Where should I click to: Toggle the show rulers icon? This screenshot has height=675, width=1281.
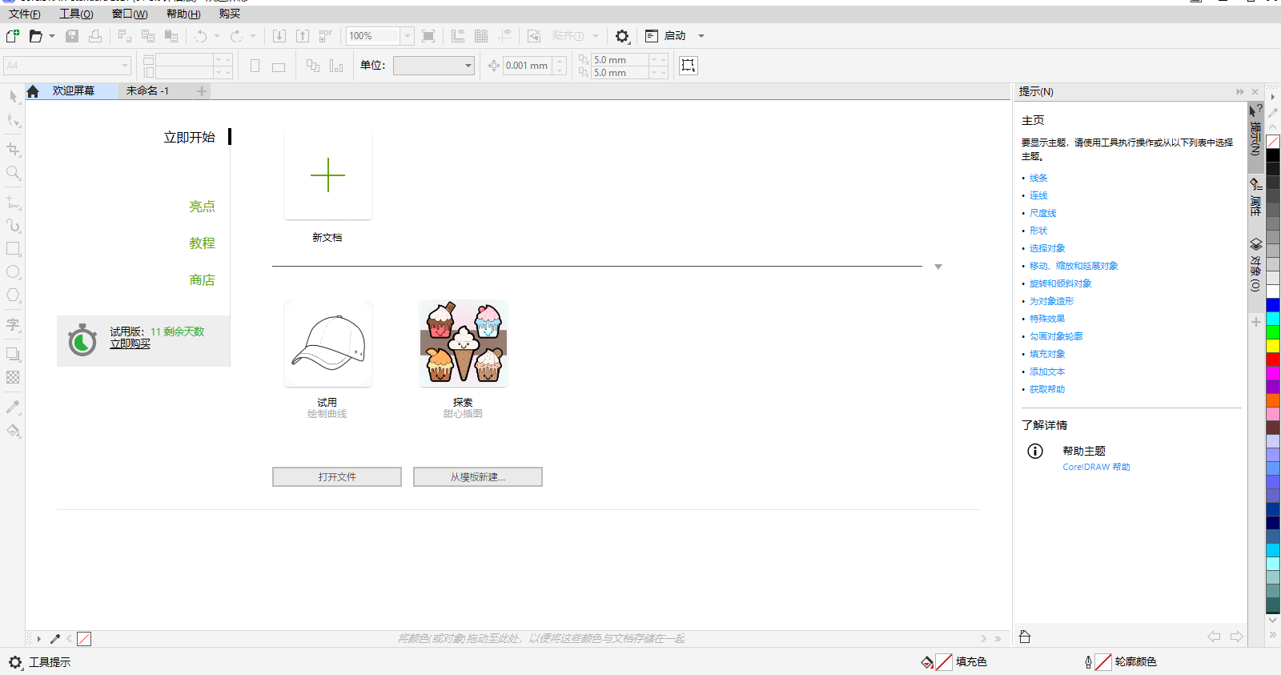(x=458, y=36)
